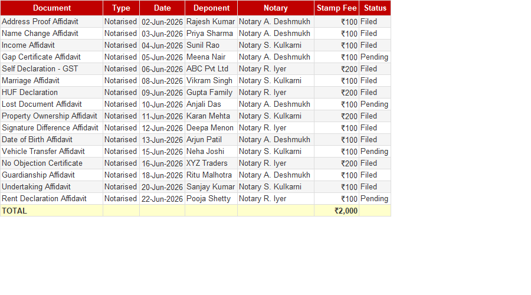The width and height of the screenshot is (531, 295).
Task: Click Notary A. Deshmukh in Rajesh Kumar row
Action: tap(276, 22)
